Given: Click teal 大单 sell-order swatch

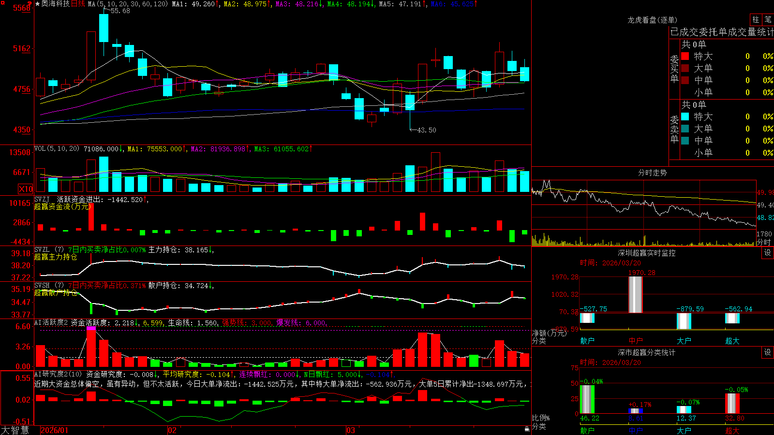Looking at the screenshot, I should tap(685, 129).
